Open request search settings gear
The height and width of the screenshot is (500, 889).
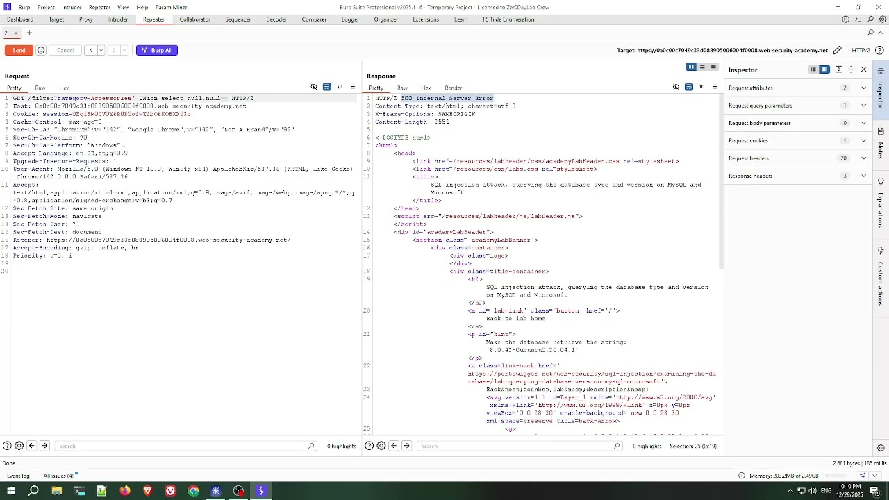pos(19,446)
